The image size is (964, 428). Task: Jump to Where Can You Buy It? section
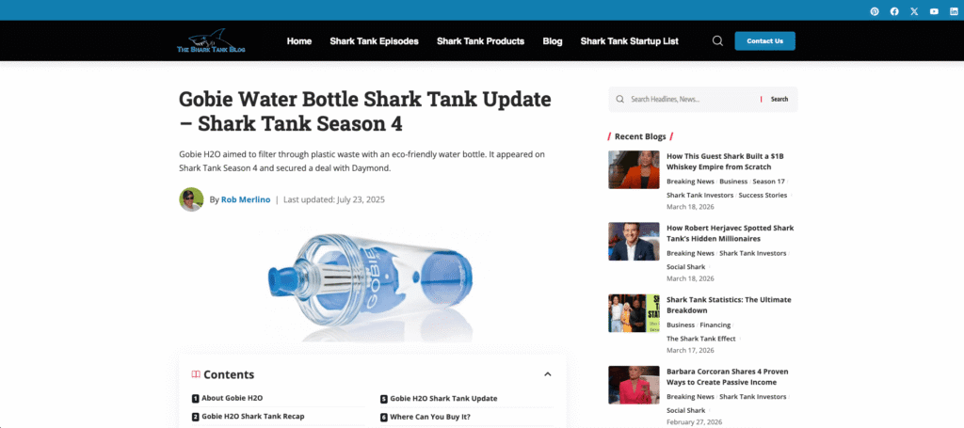click(x=429, y=417)
